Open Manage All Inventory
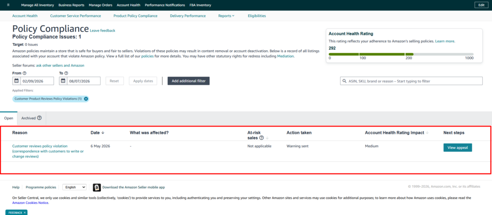 [x=37, y=5]
